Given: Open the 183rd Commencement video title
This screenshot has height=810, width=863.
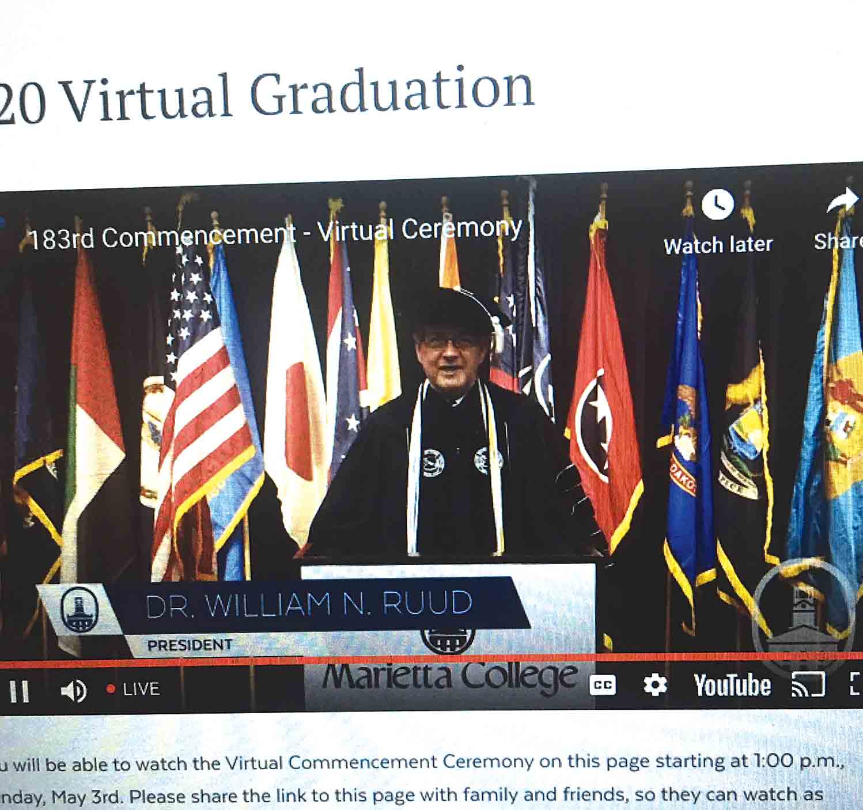Looking at the screenshot, I should [275, 234].
